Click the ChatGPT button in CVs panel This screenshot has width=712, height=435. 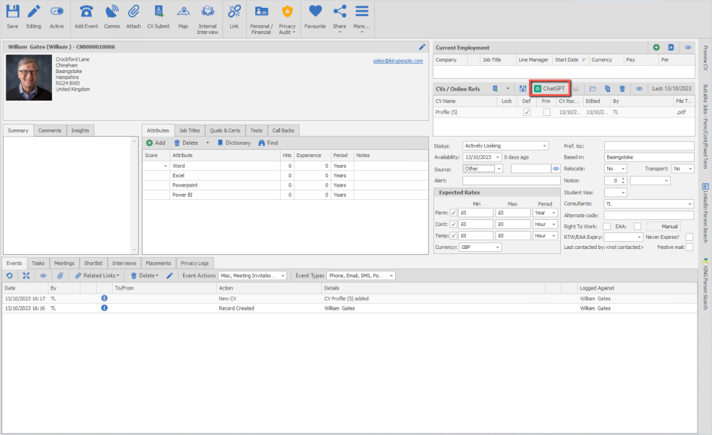pos(550,88)
